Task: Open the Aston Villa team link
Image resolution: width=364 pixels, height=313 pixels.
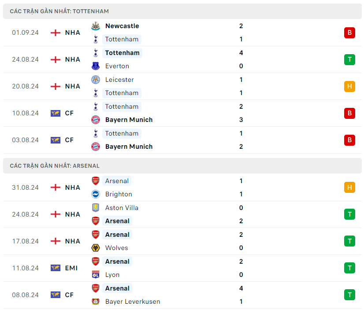Action: coord(121,208)
